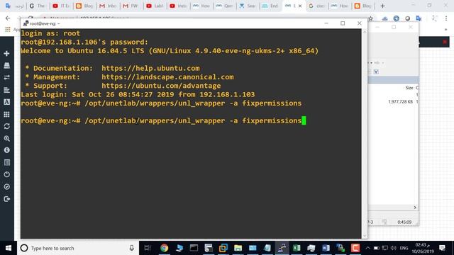Open Excel from the taskbar
Image resolution: width=454 pixels, height=255 pixels.
pos(297,248)
